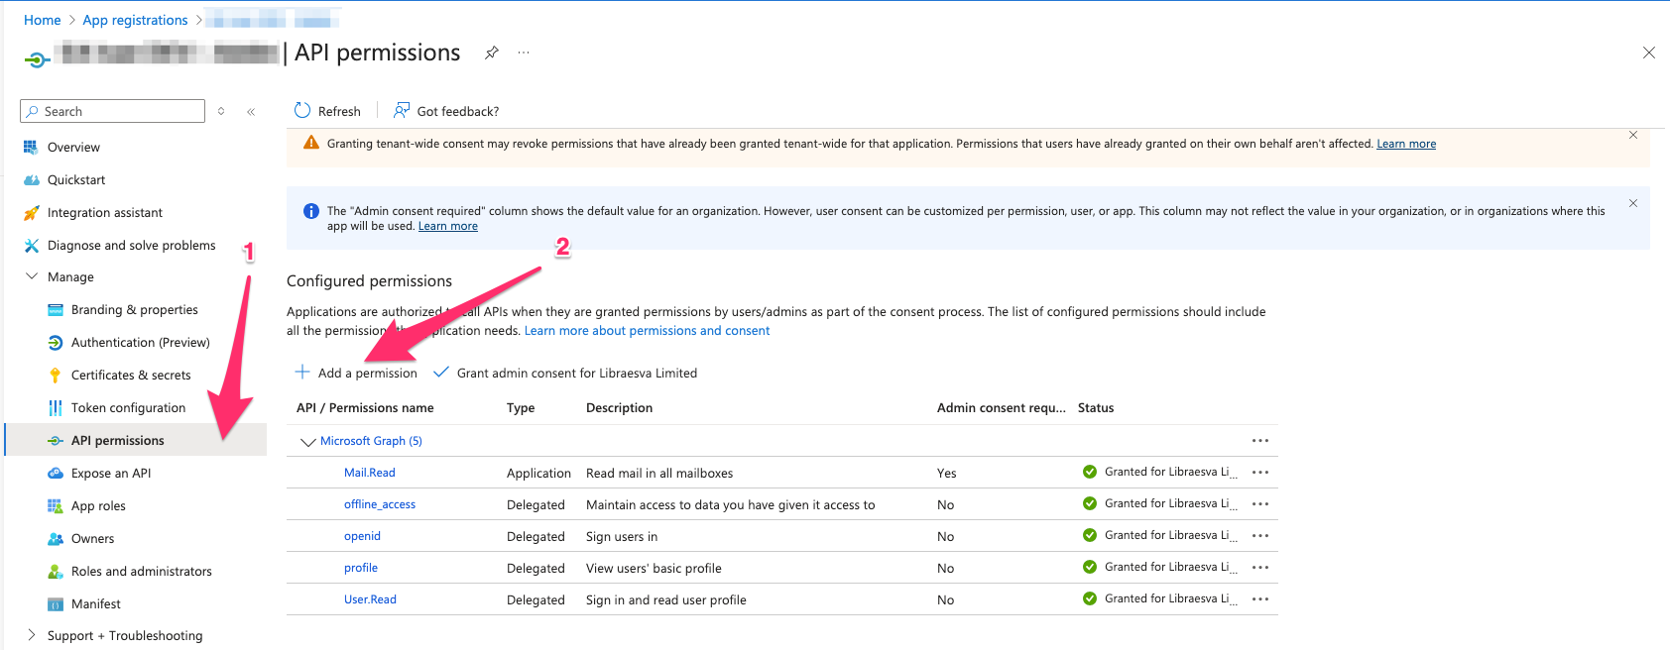Image resolution: width=1670 pixels, height=650 pixels.
Task: Open ellipsis menu for openid row
Action: (1260, 536)
